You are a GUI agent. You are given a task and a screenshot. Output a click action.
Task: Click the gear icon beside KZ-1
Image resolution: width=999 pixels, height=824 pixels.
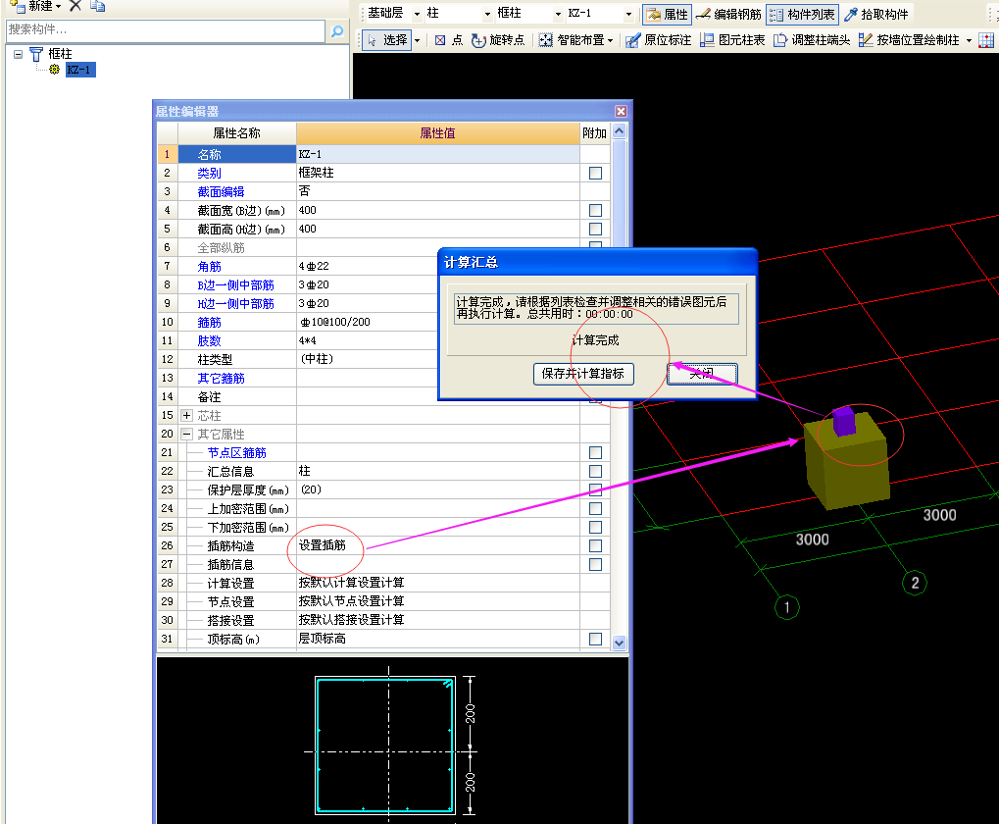tap(55, 70)
